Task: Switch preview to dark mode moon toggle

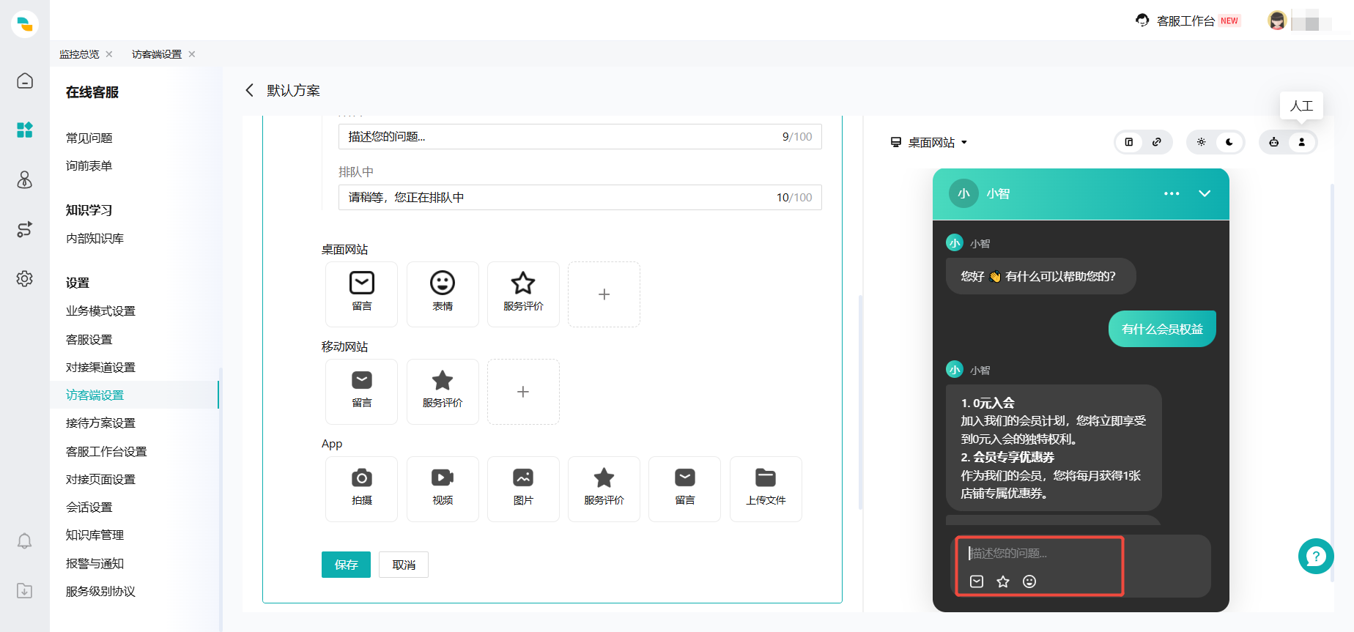Action: point(1229,142)
